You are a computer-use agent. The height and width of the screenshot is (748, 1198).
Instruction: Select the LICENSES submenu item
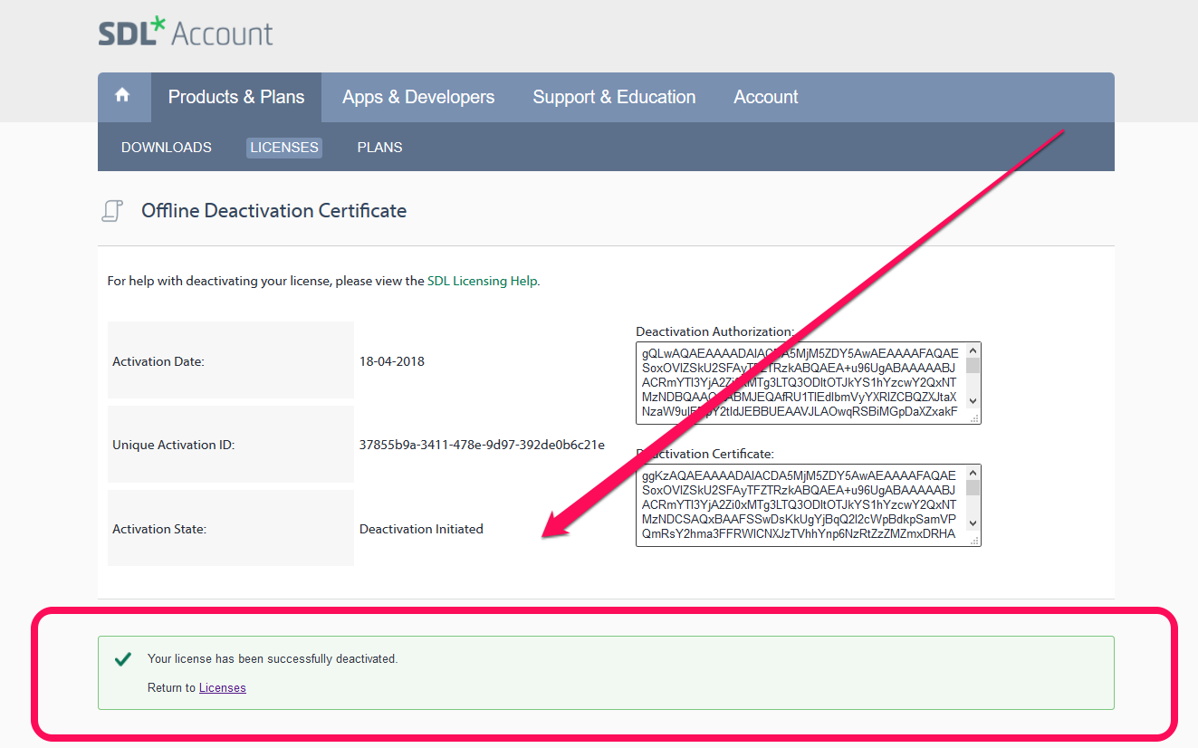(x=284, y=147)
